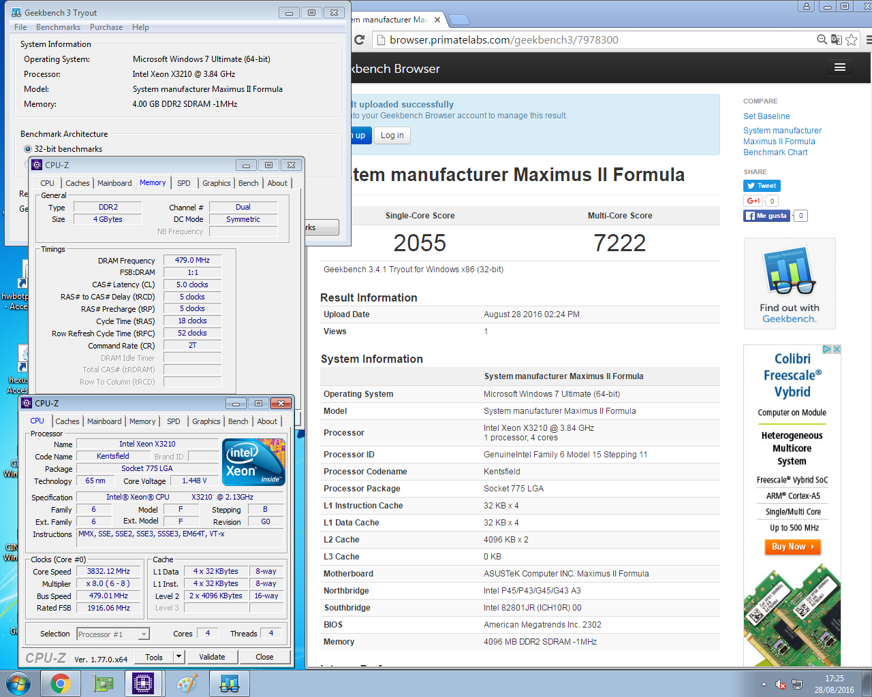Image resolution: width=872 pixels, height=697 pixels.
Task: Open the Geekbench Browser hamburger menu
Action: [x=840, y=67]
